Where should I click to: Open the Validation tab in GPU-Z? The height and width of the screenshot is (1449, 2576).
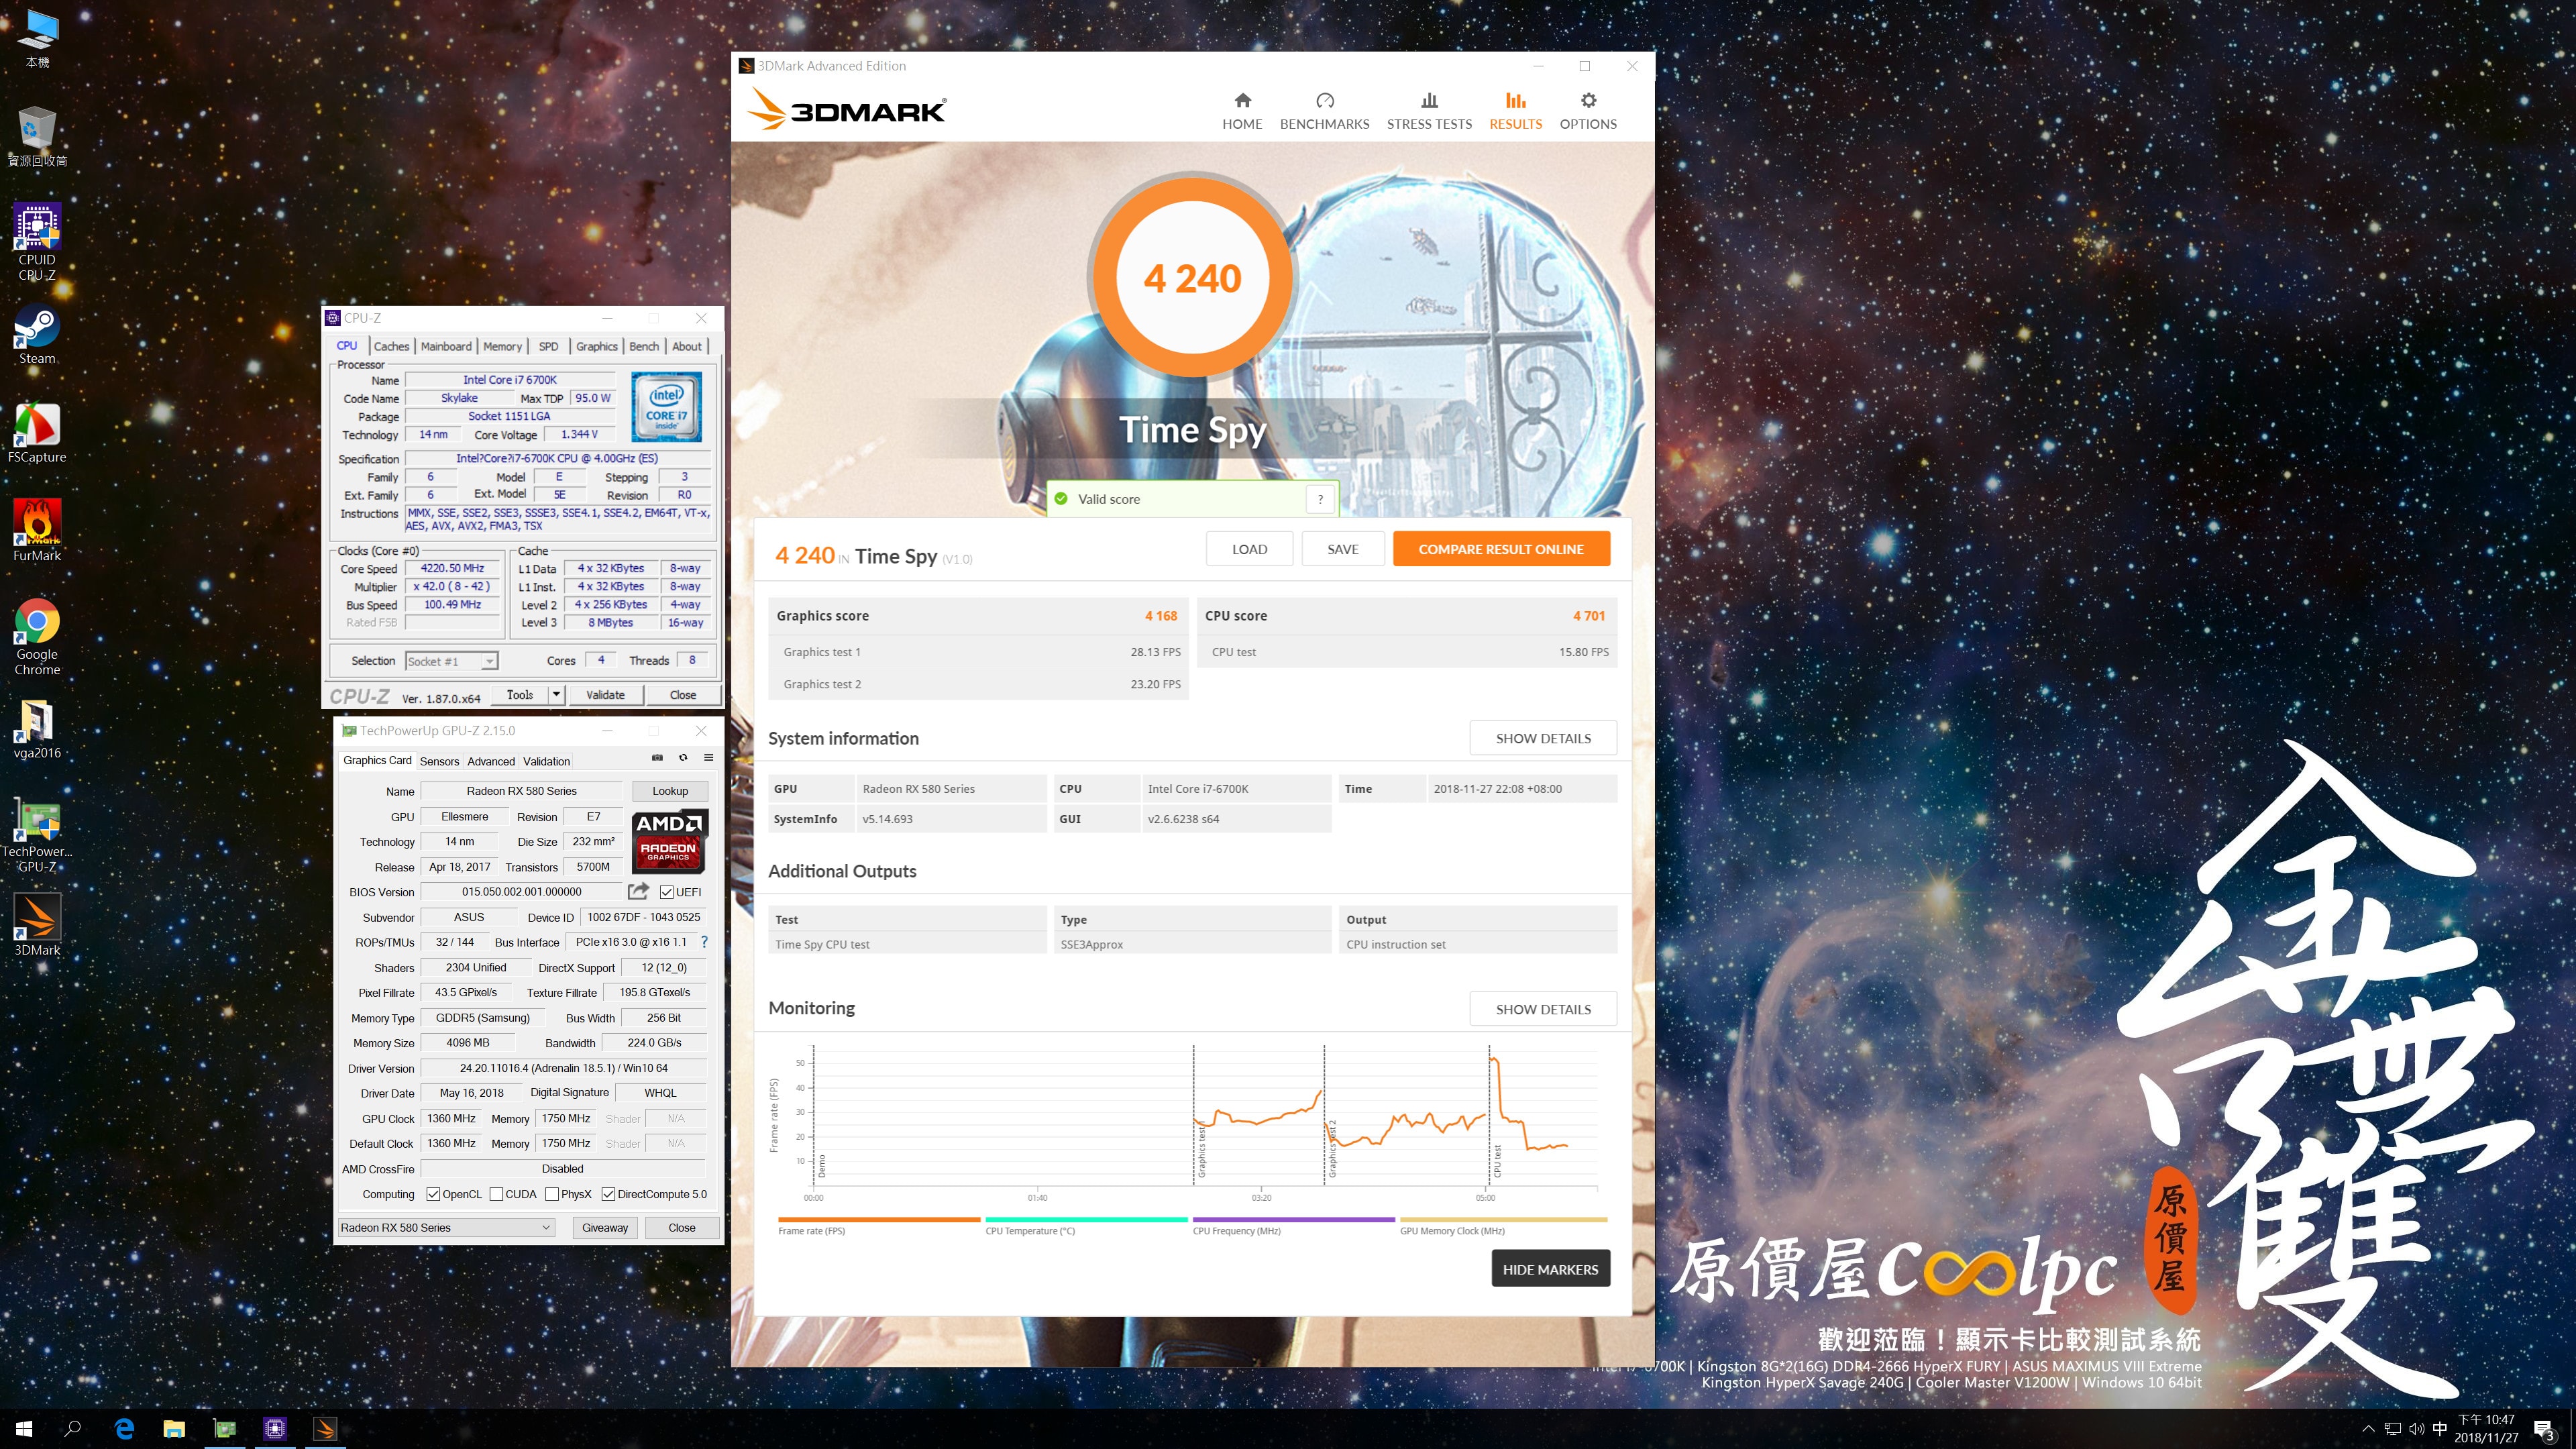click(546, 761)
